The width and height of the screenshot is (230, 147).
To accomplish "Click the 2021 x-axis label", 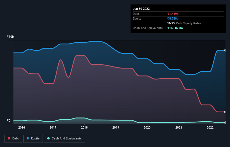I will point(179,127).
